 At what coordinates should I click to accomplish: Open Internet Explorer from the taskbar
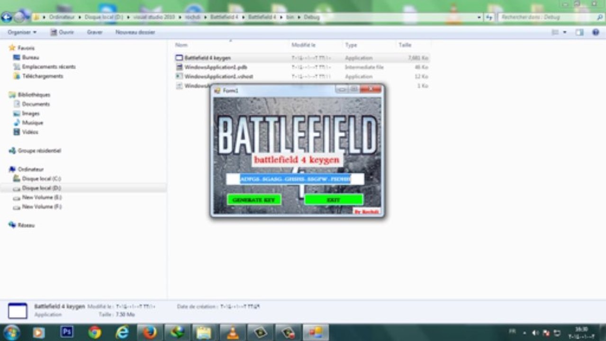pyautogui.click(x=122, y=332)
